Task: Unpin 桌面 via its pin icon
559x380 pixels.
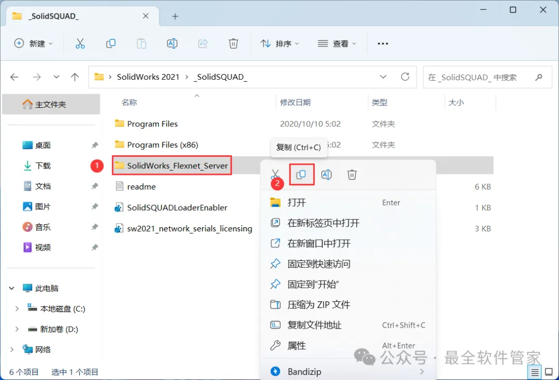Action: pyautogui.click(x=95, y=145)
